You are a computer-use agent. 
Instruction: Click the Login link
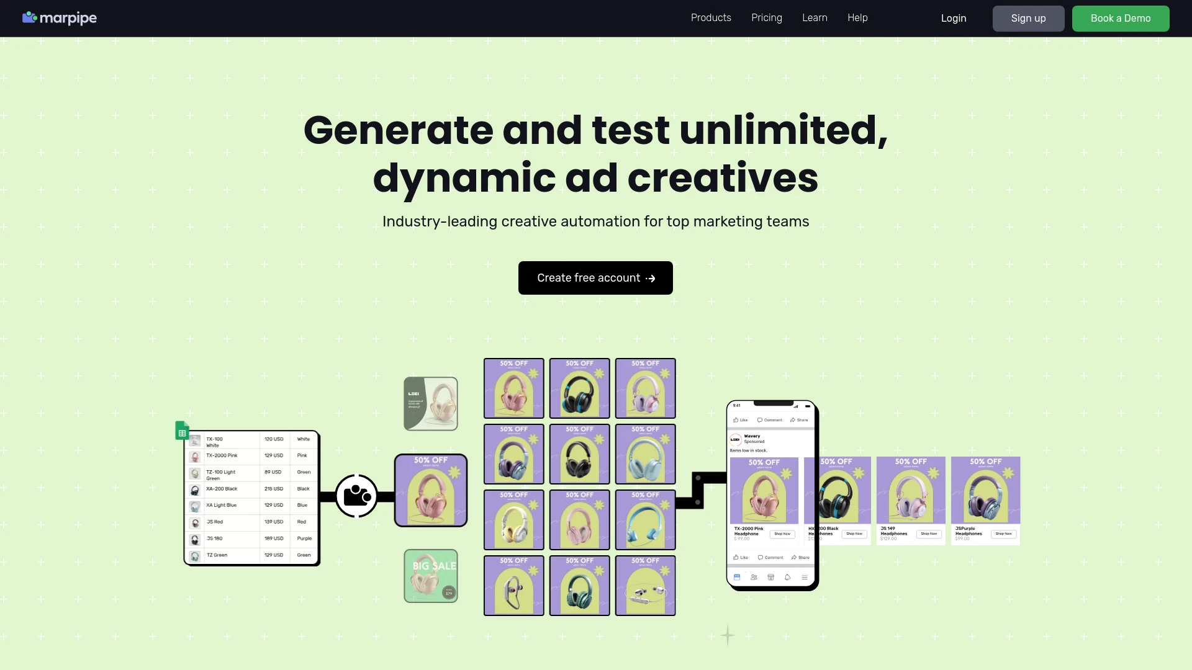point(953,18)
